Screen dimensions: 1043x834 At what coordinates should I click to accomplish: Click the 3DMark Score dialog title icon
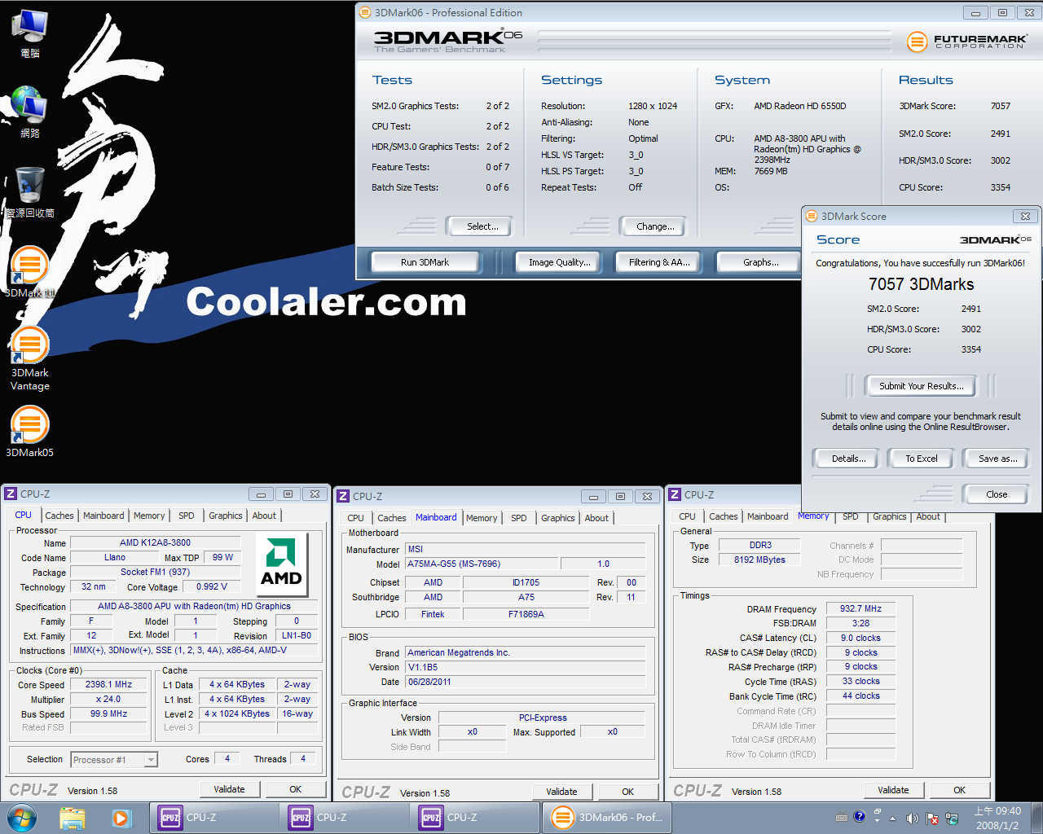click(x=812, y=216)
